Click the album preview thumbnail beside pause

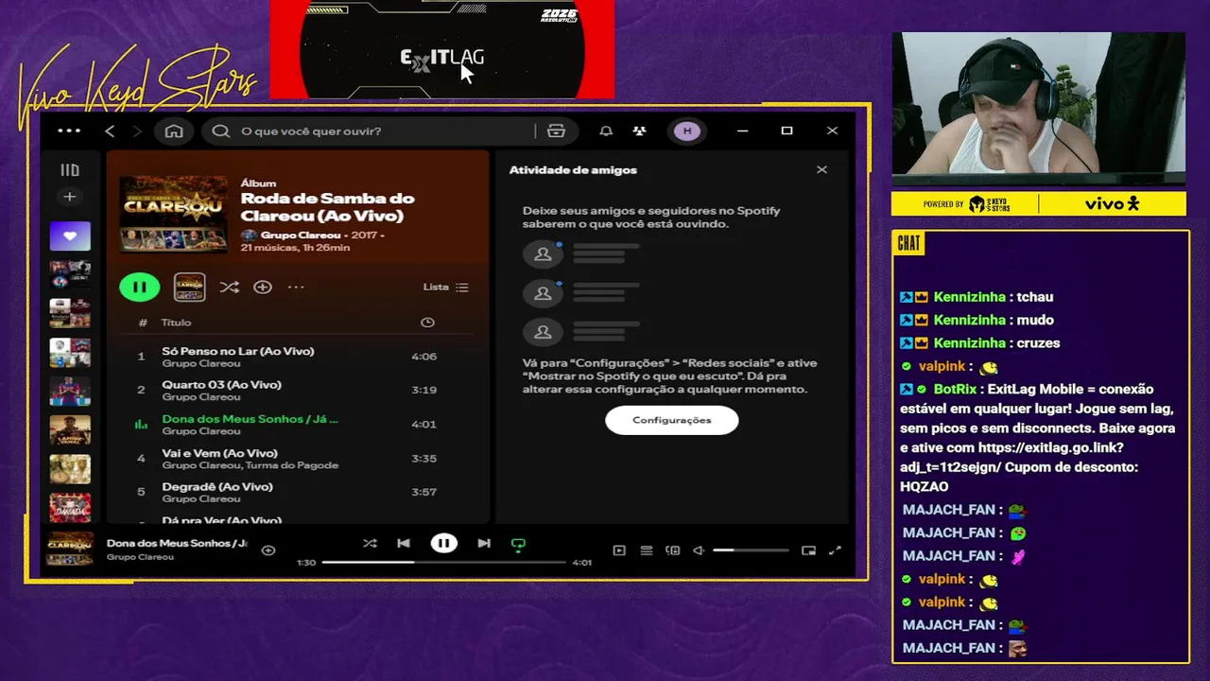tap(190, 287)
